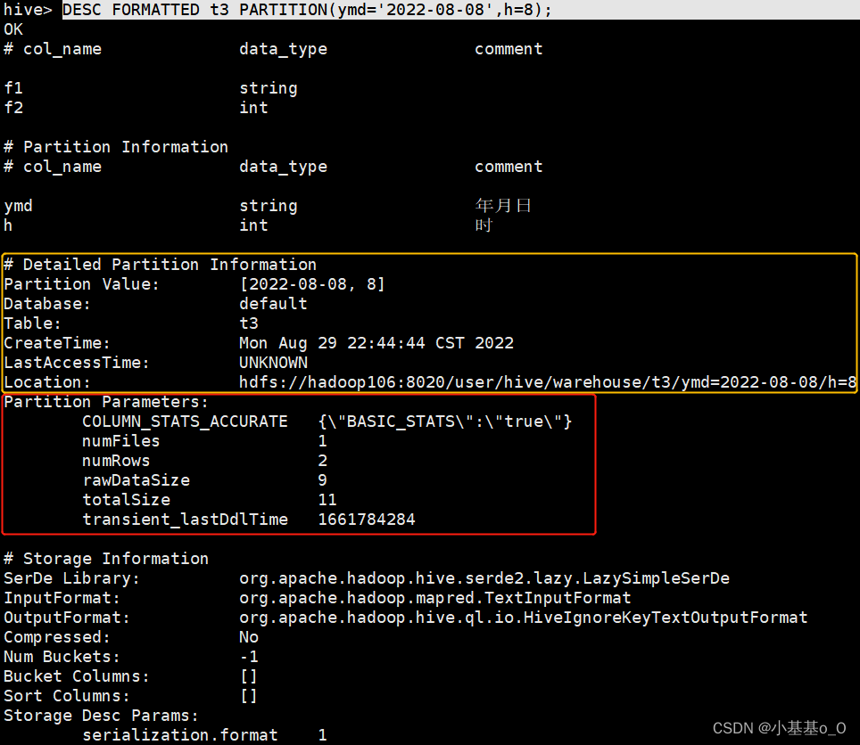The height and width of the screenshot is (745, 860).
Task: Select the numRows value 2
Action: click(322, 460)
